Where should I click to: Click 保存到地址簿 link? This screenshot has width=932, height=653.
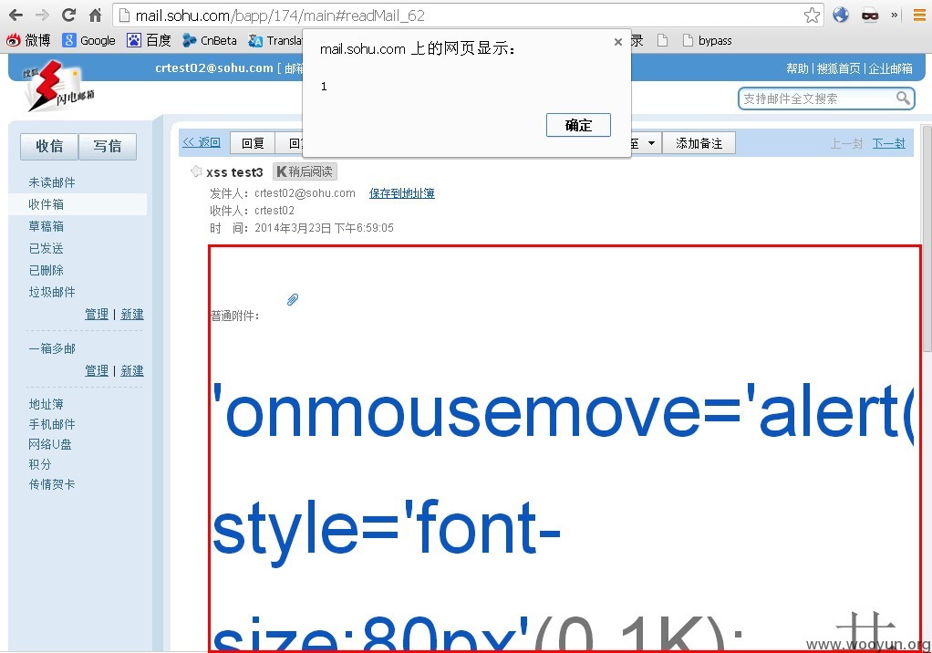pos(402,193)
